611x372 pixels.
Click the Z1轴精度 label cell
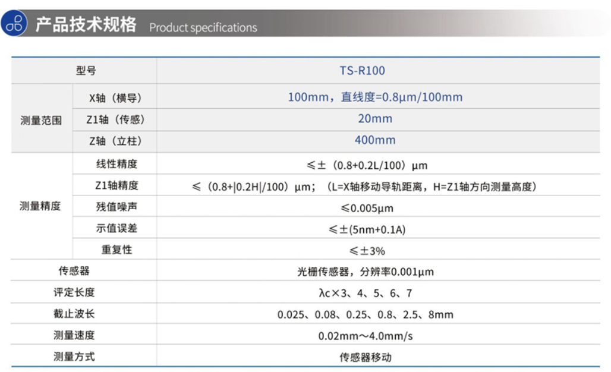tap(116, 186)
